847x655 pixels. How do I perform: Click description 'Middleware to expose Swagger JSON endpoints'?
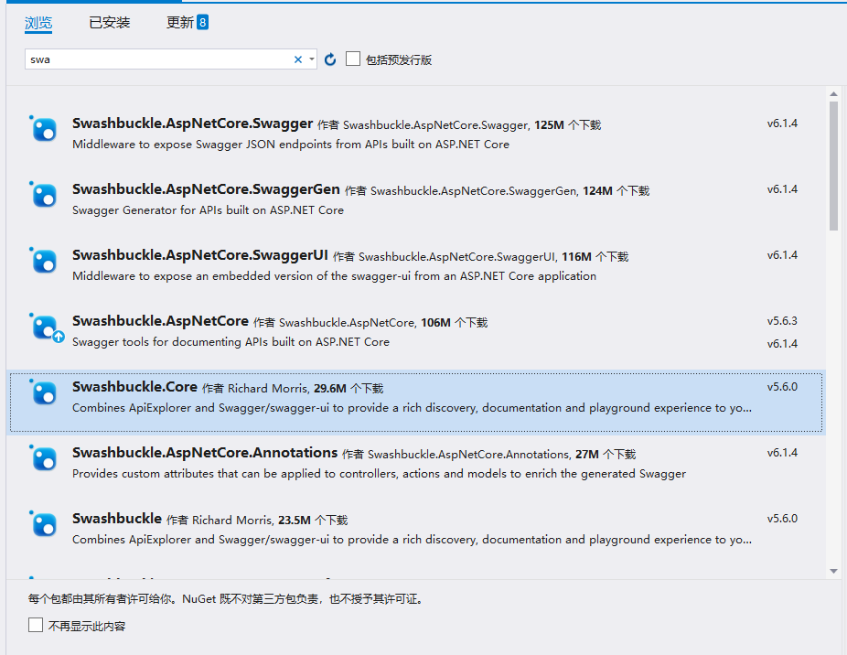tap(291, 145)
